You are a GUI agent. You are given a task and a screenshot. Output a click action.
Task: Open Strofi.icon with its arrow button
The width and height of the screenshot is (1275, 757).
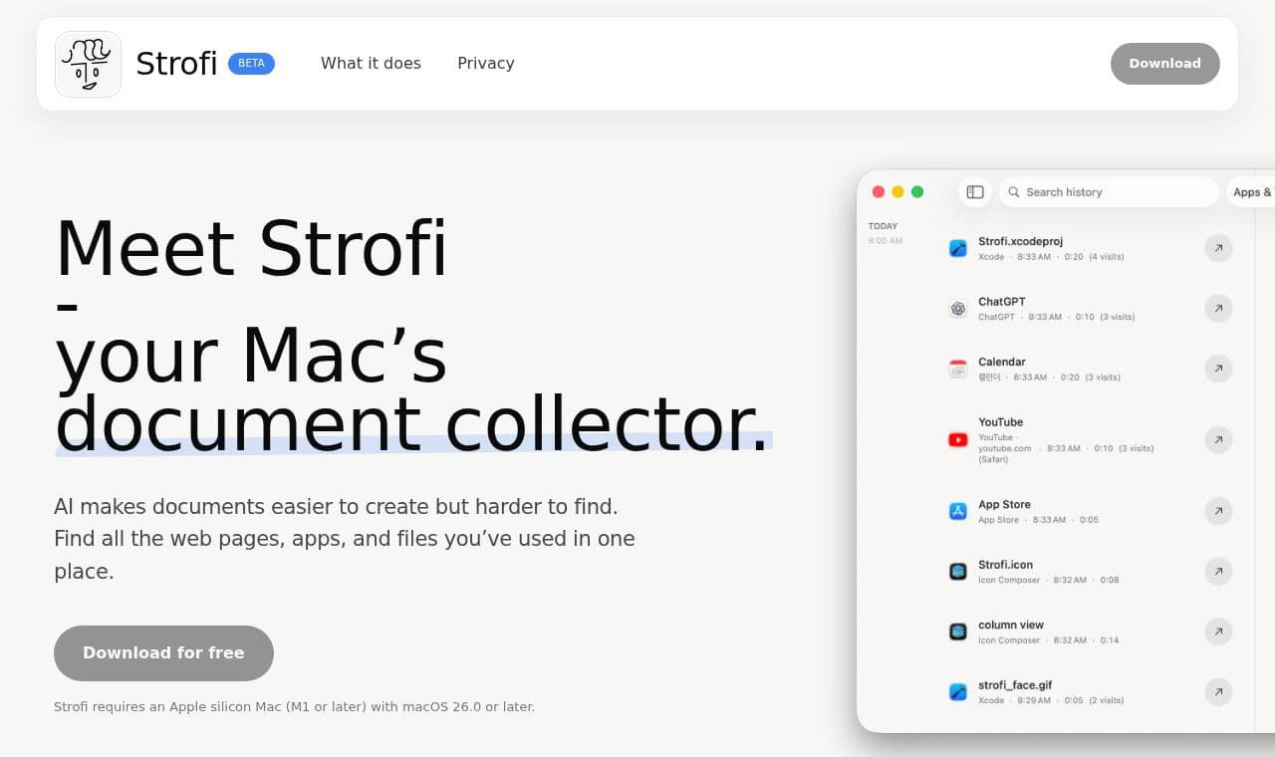1218,572
